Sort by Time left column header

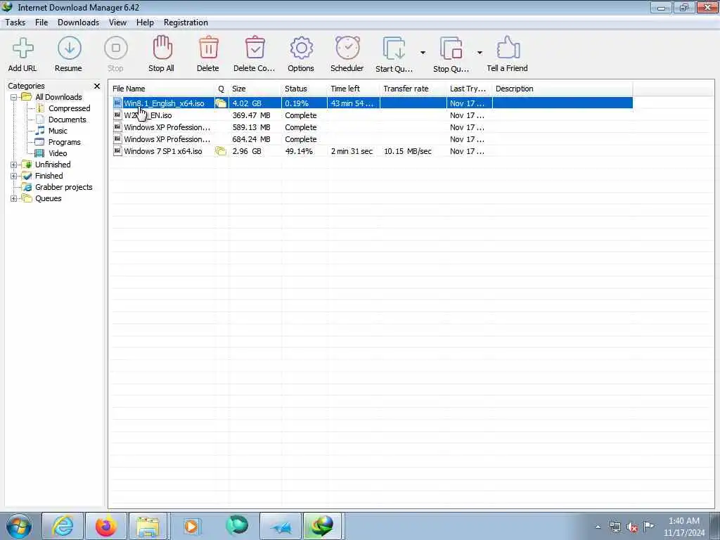pos(354,89)
